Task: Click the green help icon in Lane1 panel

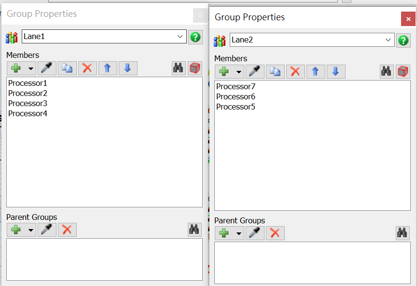Action: 195,37
